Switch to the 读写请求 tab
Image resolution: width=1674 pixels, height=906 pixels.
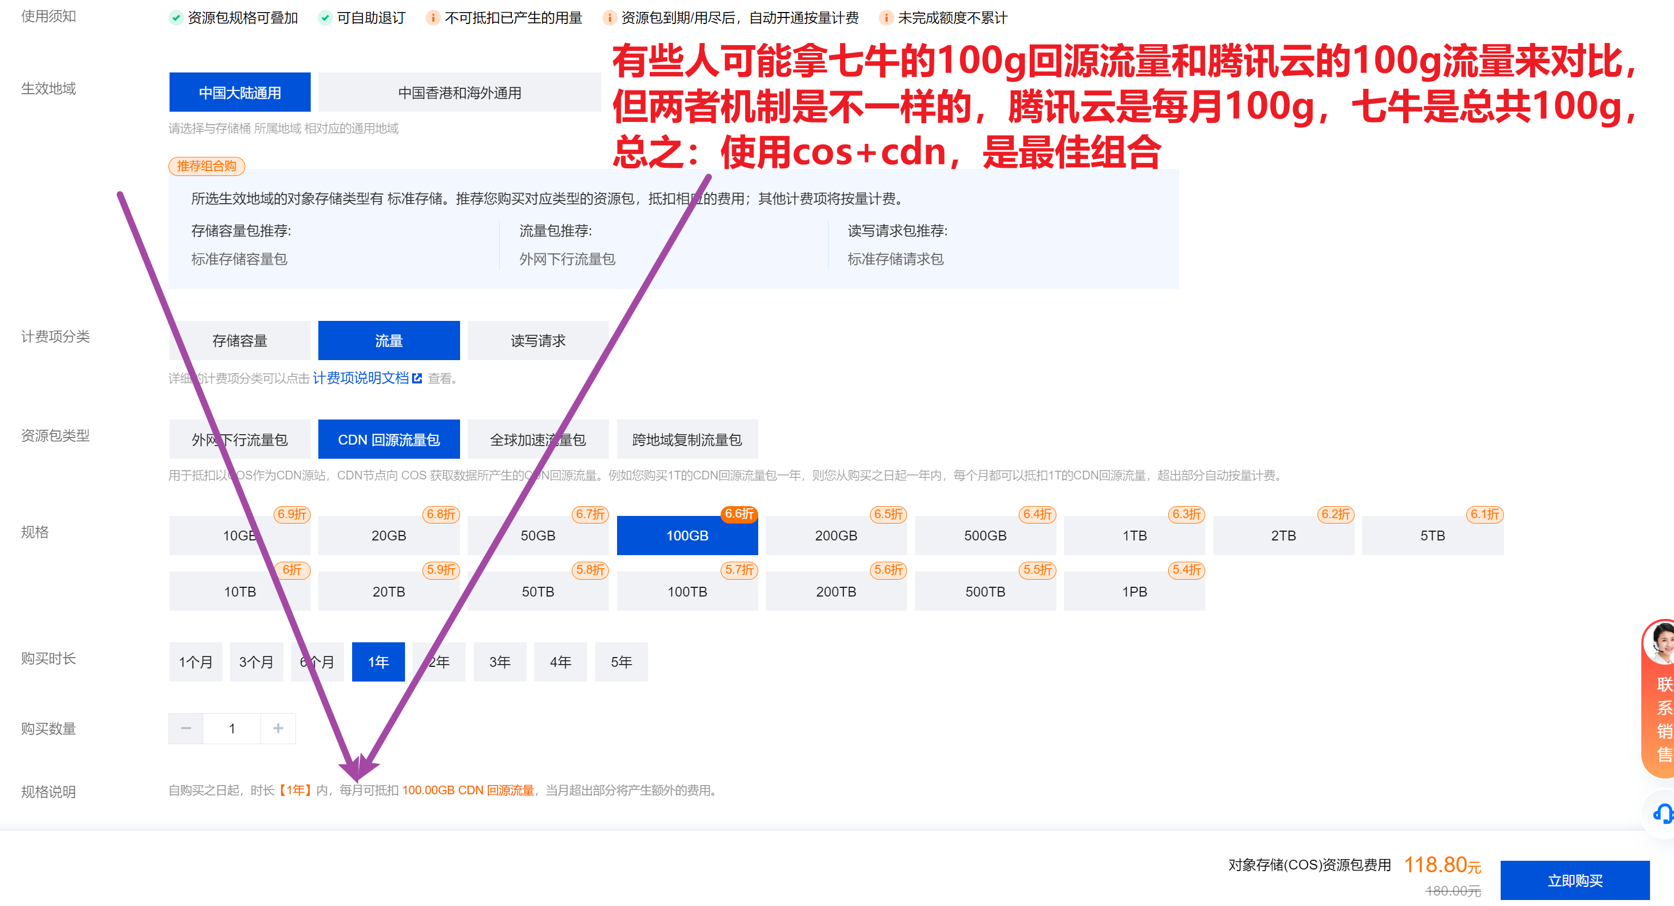[x=537, y=339]
